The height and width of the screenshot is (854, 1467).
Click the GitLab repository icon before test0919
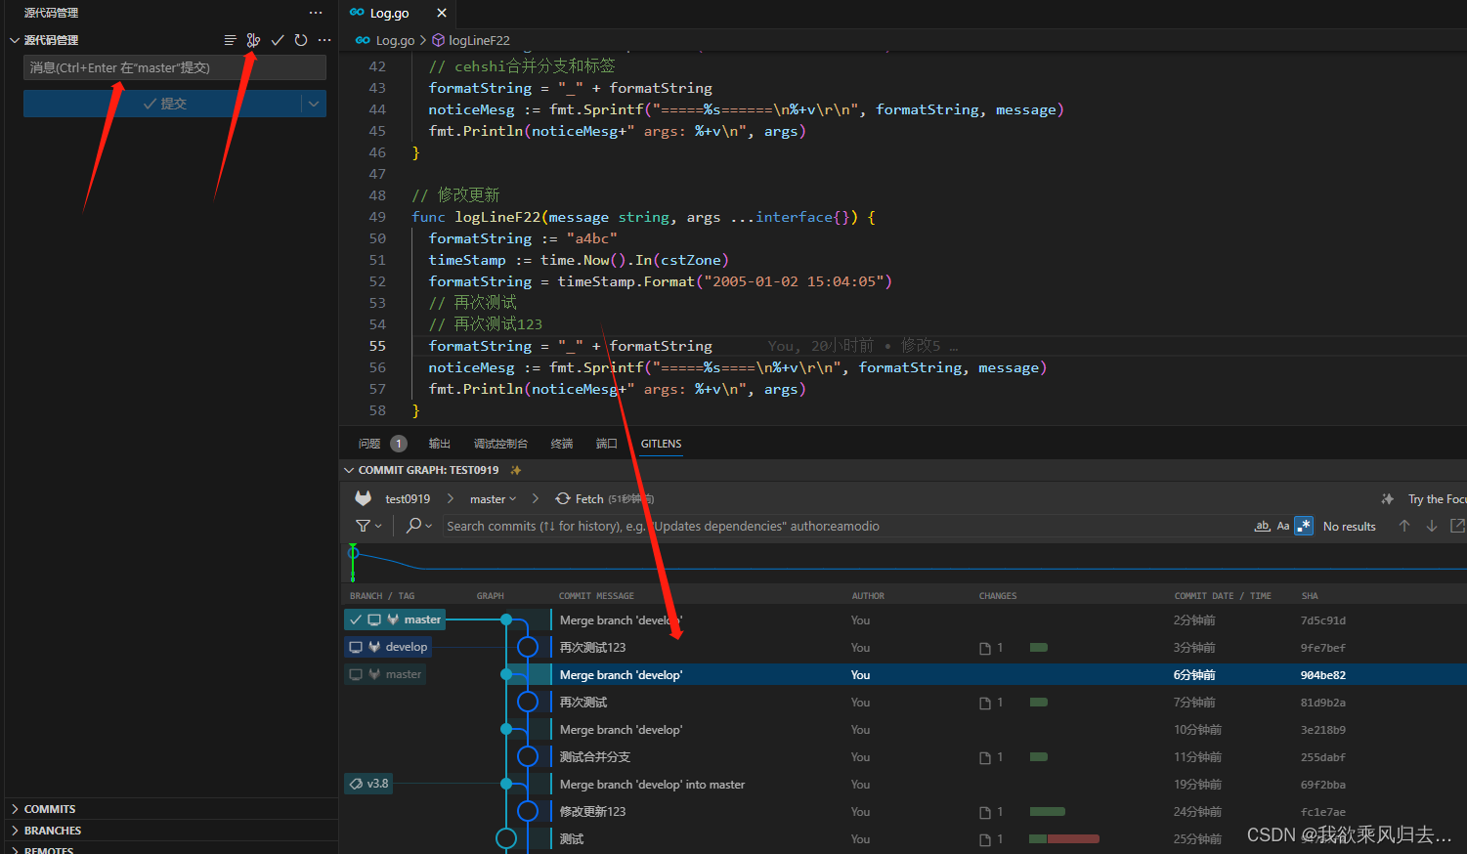(x=363, y=498)
